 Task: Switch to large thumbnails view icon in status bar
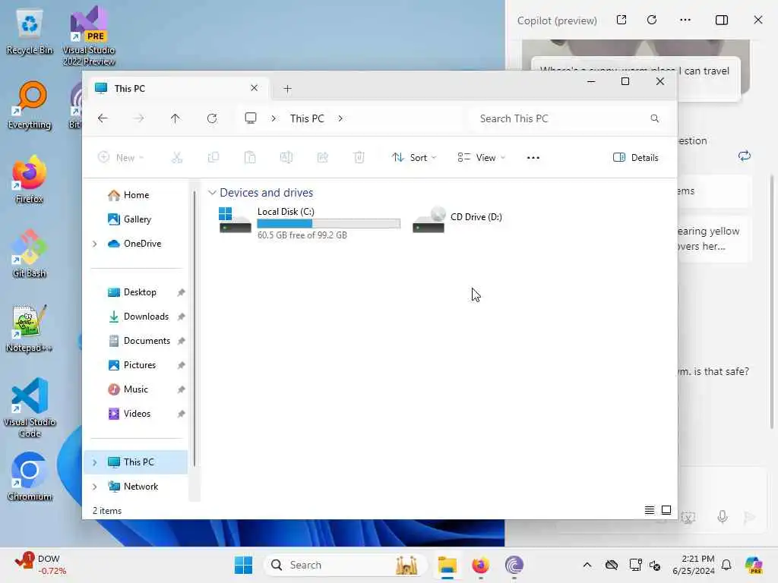(666, 510)
